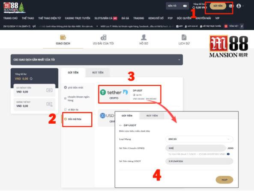Select the tiền mã hóa payment category
254x192 pixels.
click(x=77, y=119)
